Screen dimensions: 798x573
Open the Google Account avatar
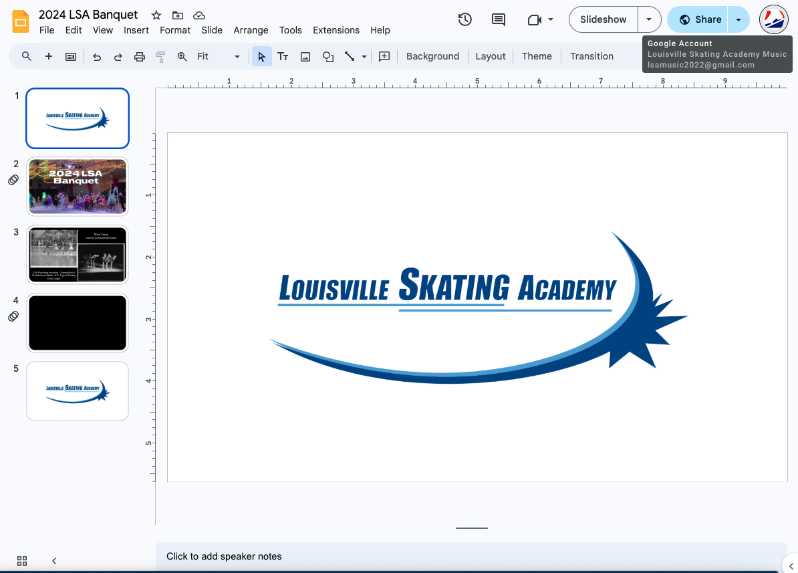(773, 19)
